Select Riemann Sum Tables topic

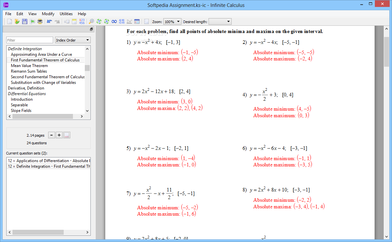(29, 71)
